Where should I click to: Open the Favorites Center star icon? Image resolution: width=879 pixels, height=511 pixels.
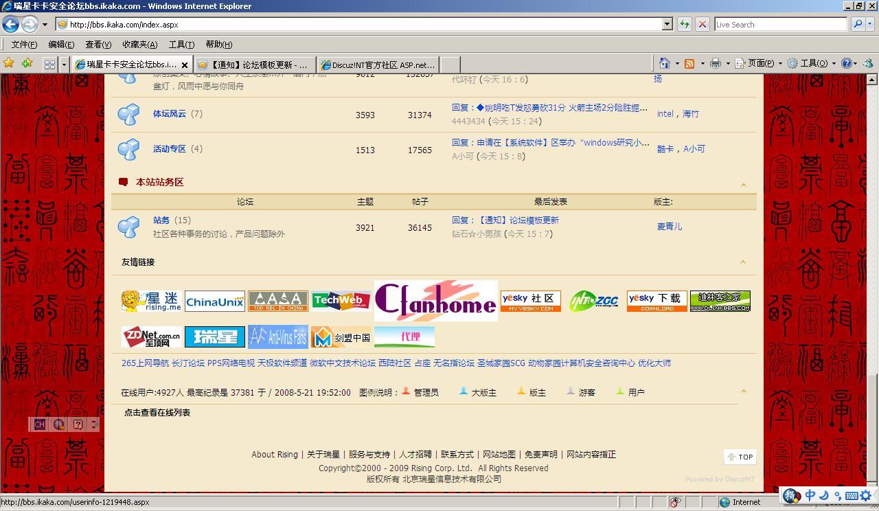(x=9, y=63)
